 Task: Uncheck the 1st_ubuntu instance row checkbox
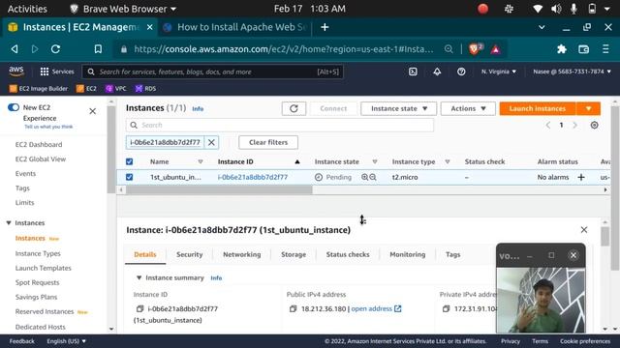129,177
